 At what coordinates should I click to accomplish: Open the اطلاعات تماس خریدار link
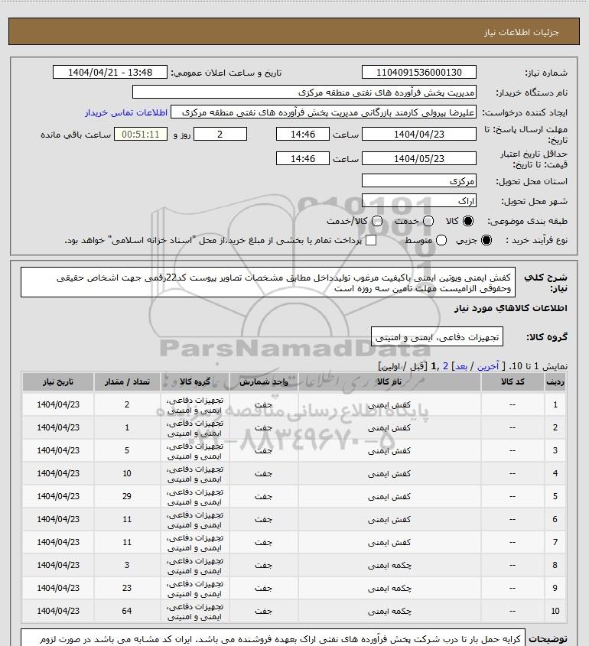[x=126, y=112]
